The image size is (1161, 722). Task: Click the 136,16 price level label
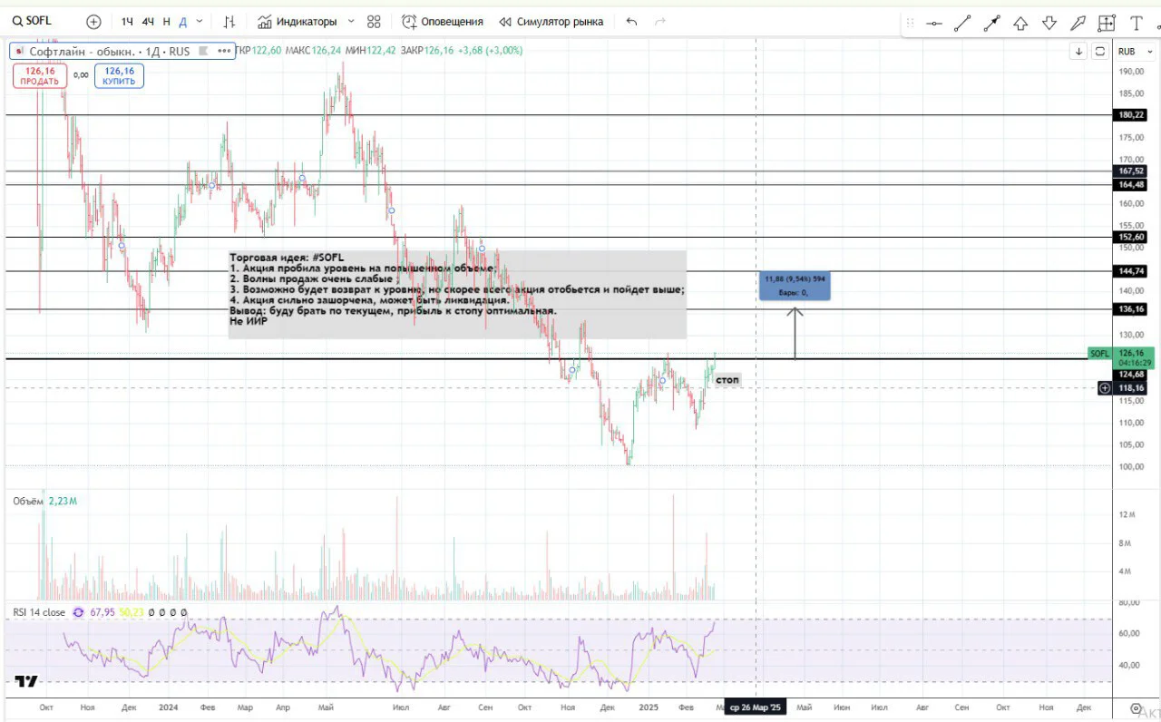pyautogui.click(x=1132, y=309)
